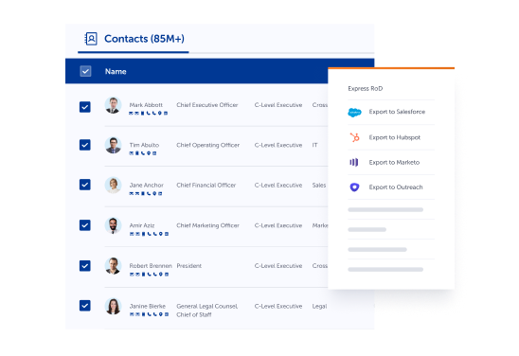Open the Contacts (85M+) tab
The image size is (519, 356).
(x=134, y=39)
